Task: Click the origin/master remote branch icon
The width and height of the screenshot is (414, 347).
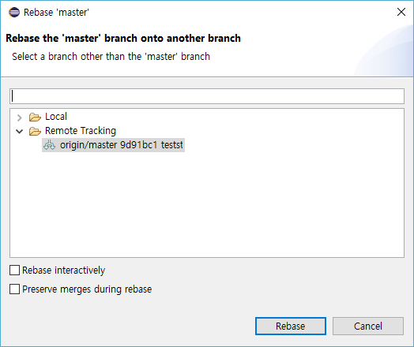Action: pos(49,145)
